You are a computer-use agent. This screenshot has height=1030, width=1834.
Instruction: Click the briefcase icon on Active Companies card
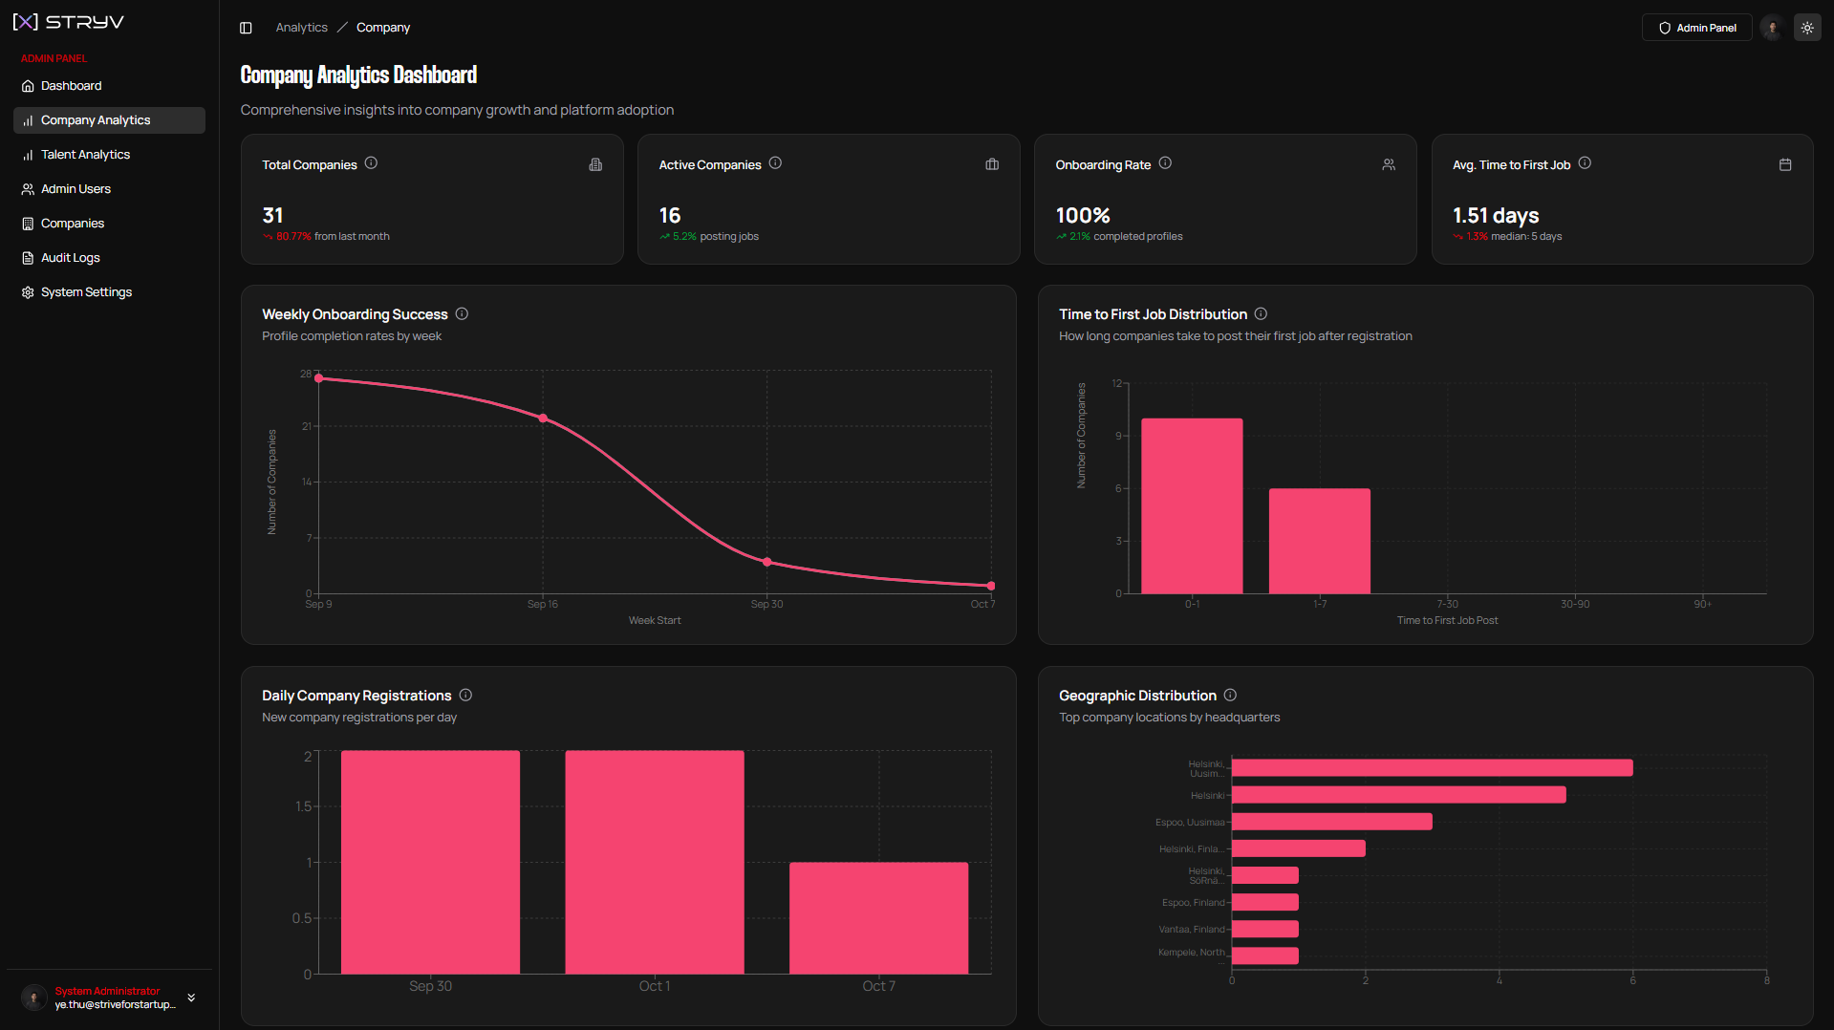[x=992, y=164]
